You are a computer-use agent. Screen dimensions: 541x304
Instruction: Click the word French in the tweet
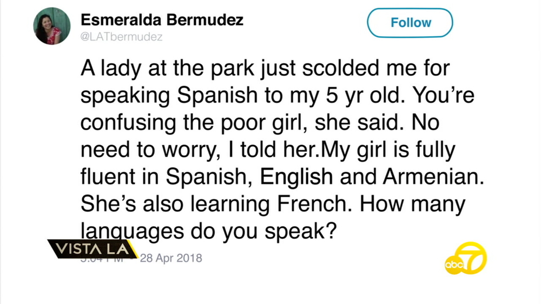point(316,205)
